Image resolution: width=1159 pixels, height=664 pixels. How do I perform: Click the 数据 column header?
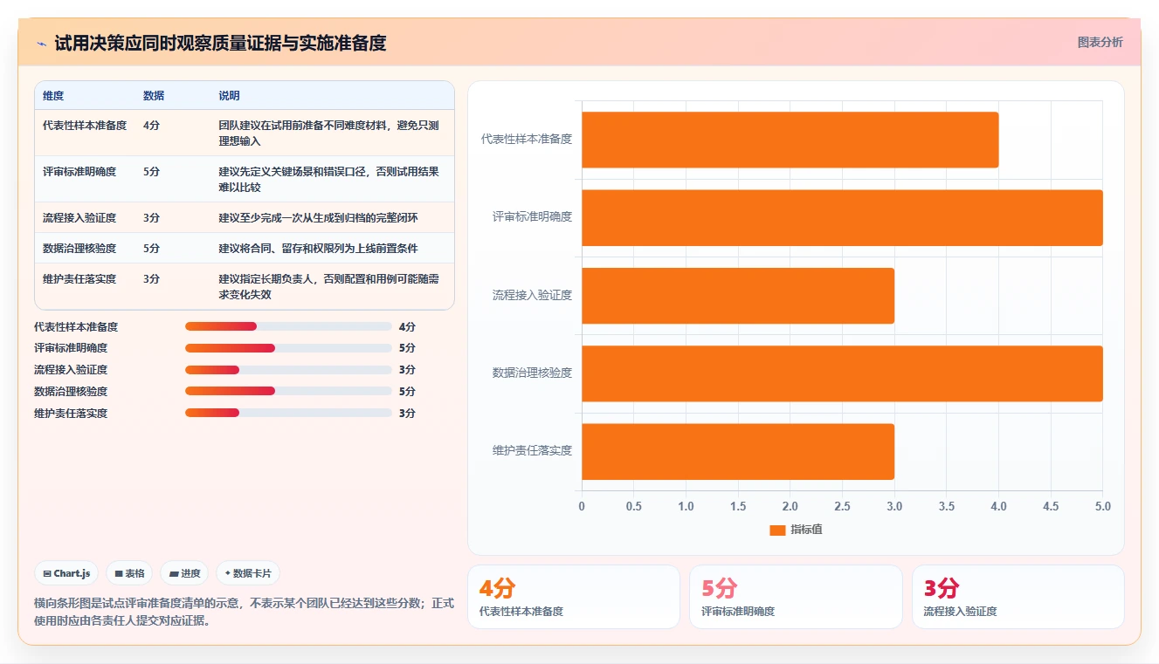[154, 96]
